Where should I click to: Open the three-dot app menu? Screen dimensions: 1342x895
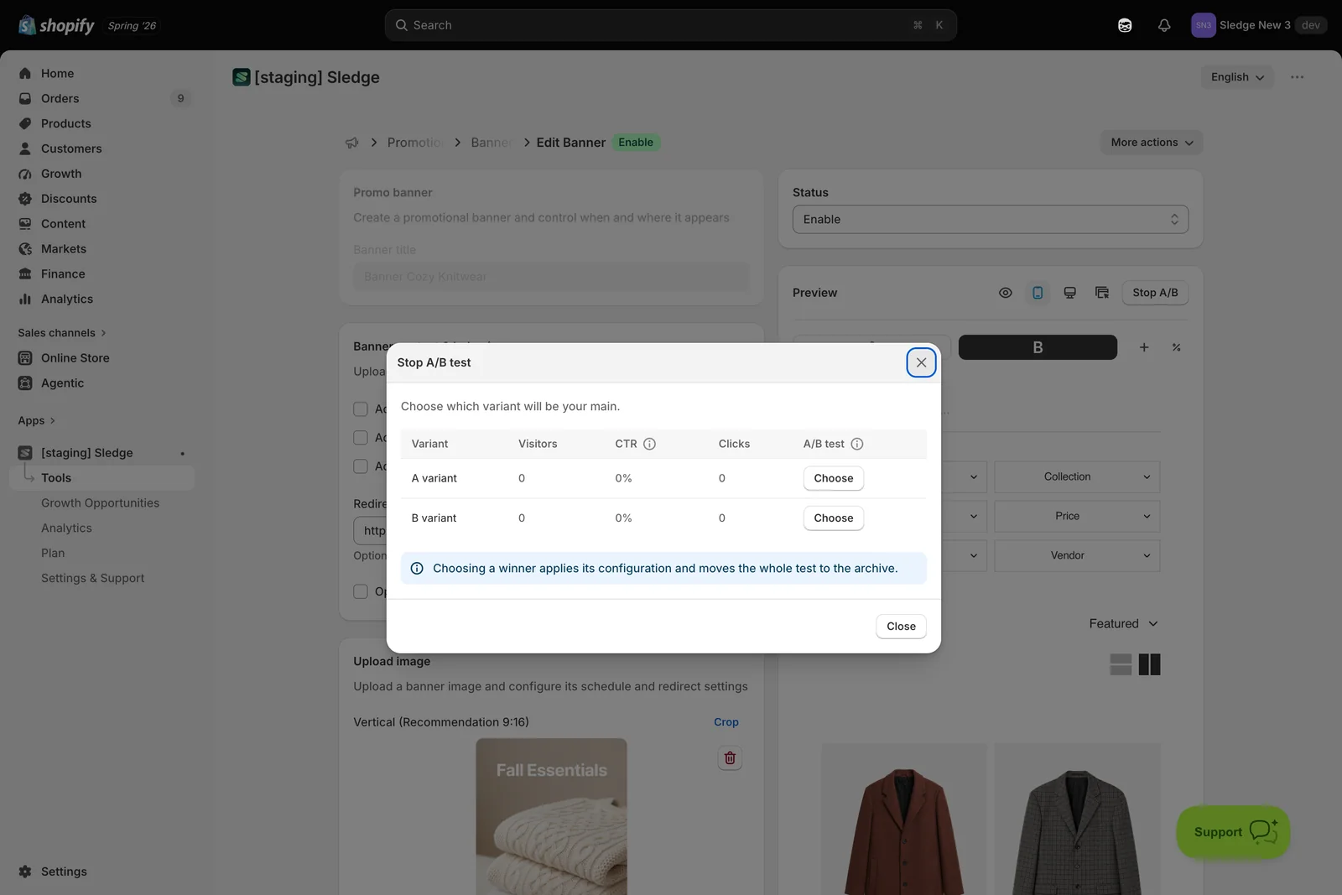point(1298,77)
